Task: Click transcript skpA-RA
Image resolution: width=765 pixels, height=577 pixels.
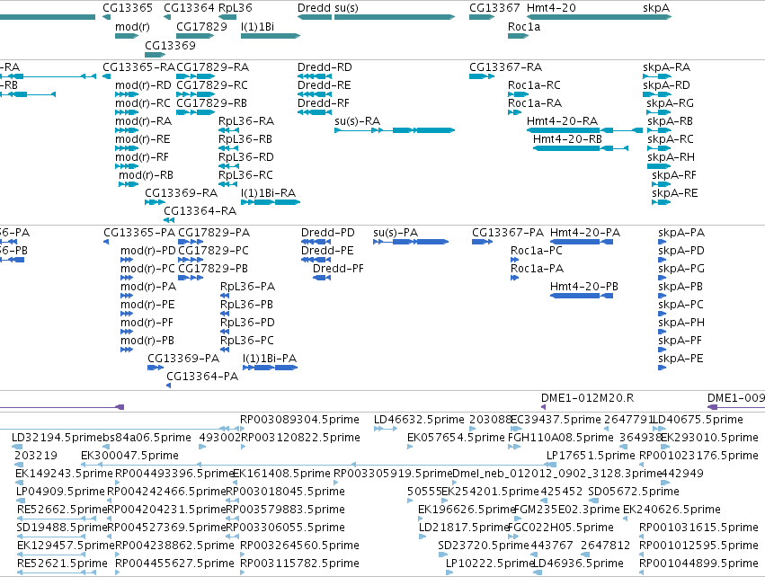Action: tap(666, 67)
